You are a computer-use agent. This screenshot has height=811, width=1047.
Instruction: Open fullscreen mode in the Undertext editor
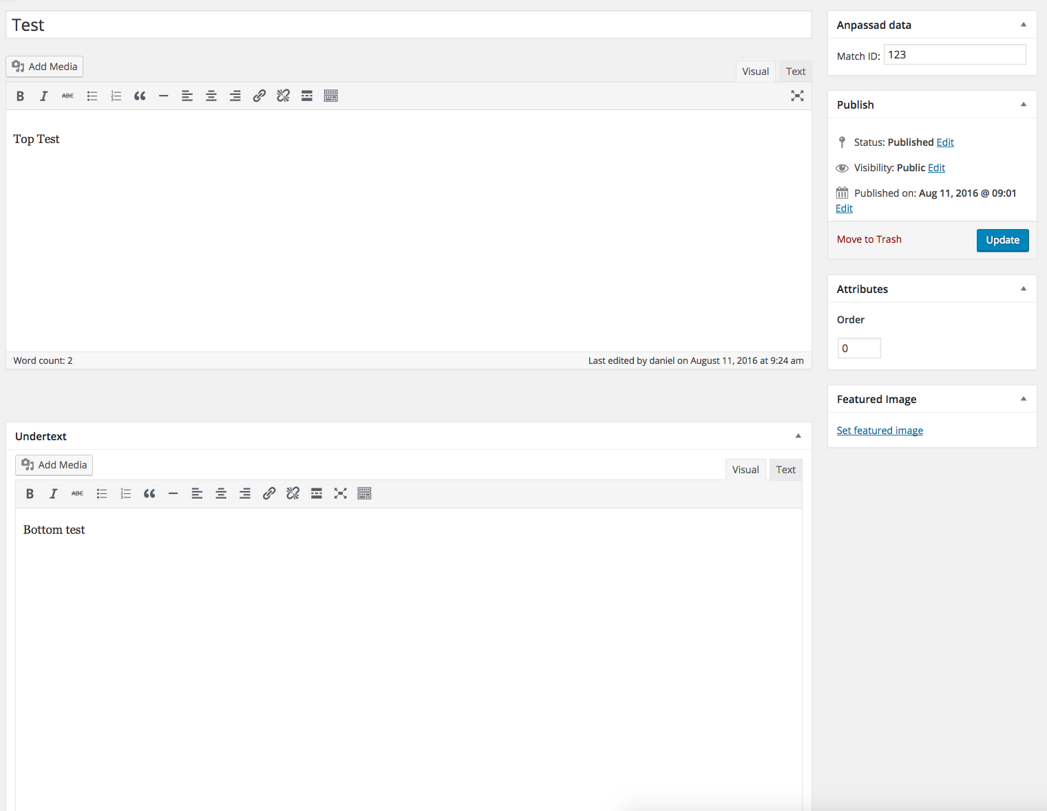pos(341,494)
